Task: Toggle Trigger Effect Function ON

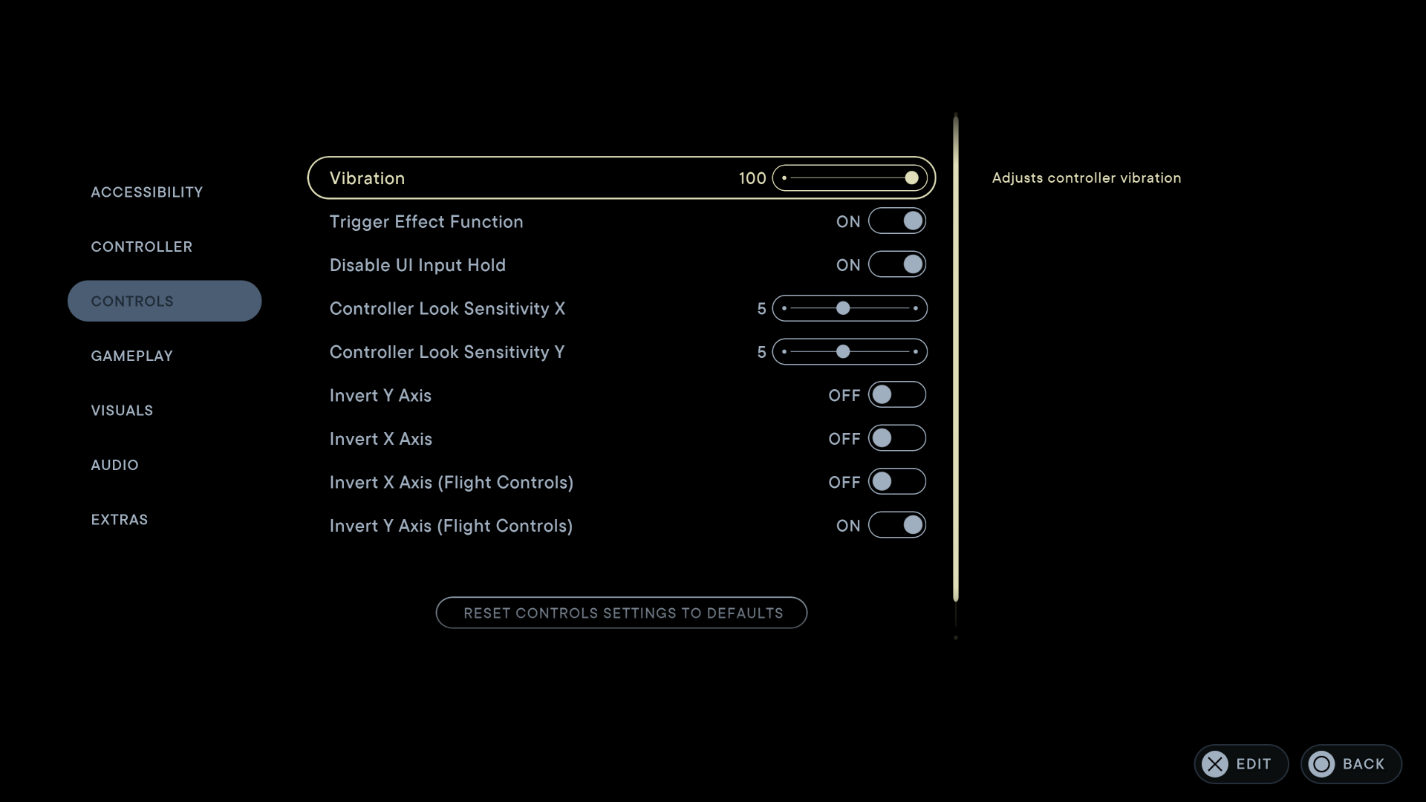Action: click(x=895, y=221)
